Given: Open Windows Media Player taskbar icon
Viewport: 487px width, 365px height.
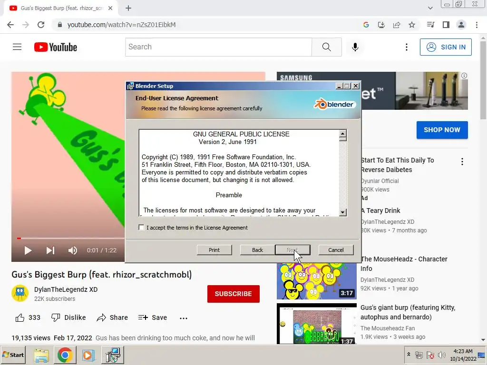Looking at the screenshot, I should tap(88, 355).
